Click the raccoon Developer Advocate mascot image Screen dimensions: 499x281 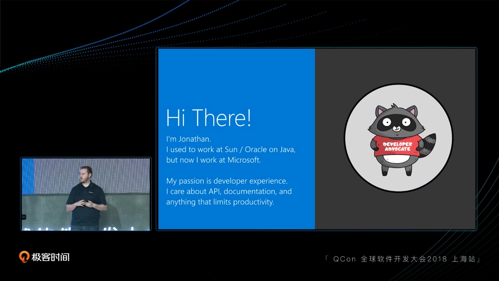click(398, 138)
